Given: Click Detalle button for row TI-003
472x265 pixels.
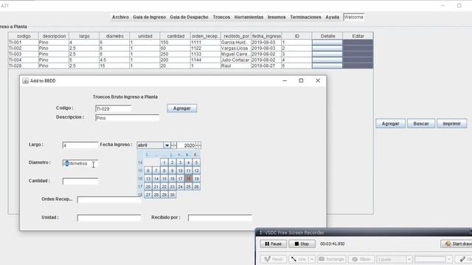Looking at the screenshot, I should pos(327,54).
